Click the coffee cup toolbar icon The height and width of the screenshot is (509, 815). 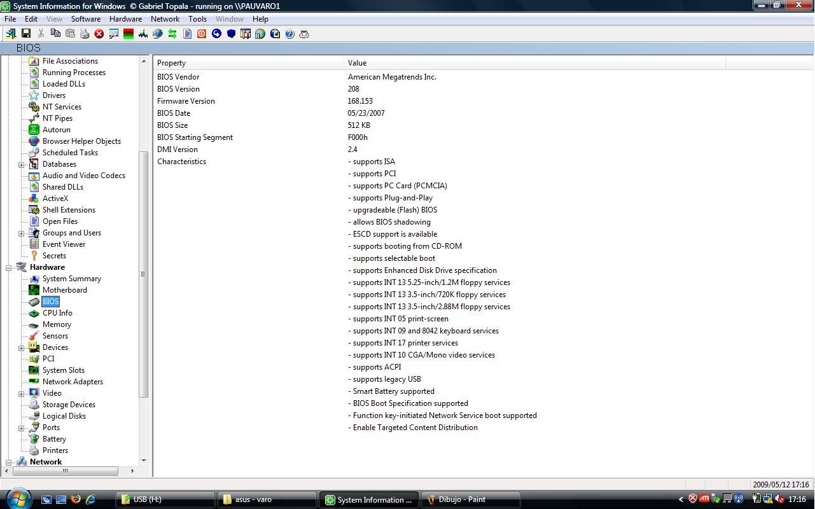(x=304, y=34)
